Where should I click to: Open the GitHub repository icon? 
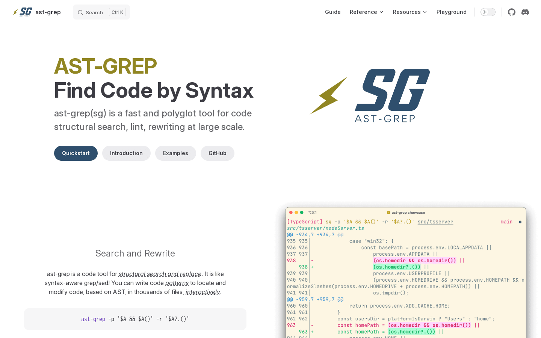coord(511,12)
